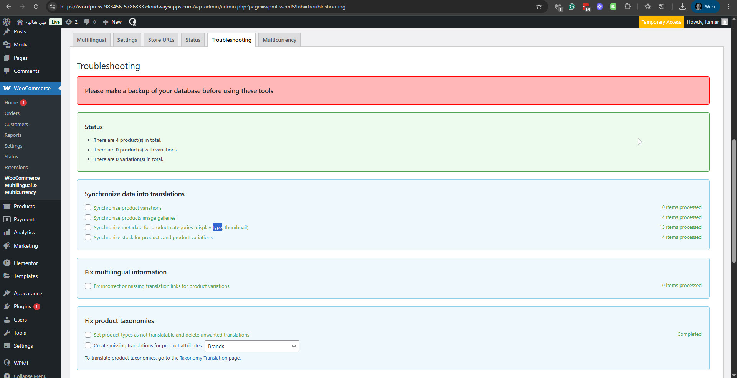737x378 pixels.
Task: Open browser downloads icon
Action: click(x=682, y=7)
